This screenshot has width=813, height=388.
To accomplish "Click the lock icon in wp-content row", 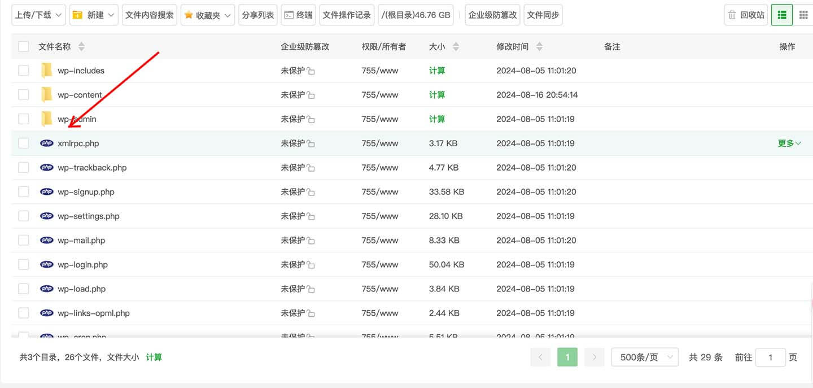I will click(x=311, y=95).
